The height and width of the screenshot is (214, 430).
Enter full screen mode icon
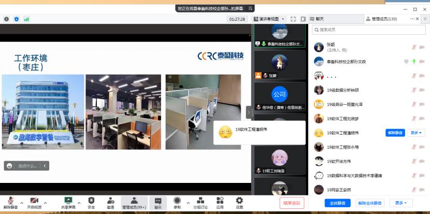point(293,19)
